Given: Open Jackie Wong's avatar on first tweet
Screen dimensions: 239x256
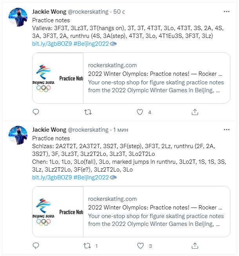Looking at the screenshot, I should point(18,17).
